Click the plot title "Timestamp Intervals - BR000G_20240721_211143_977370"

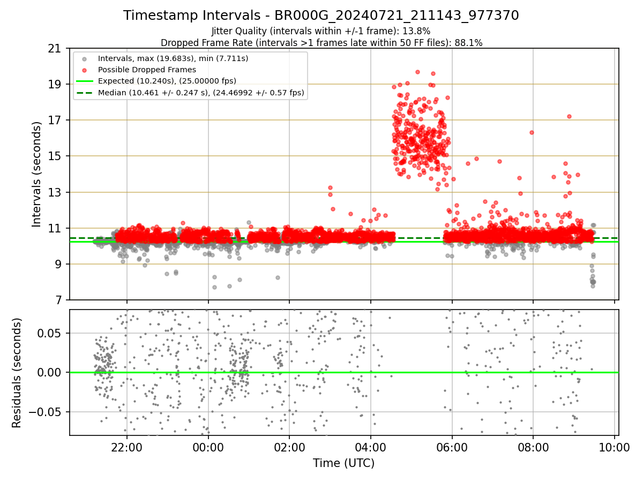[321, 16]
